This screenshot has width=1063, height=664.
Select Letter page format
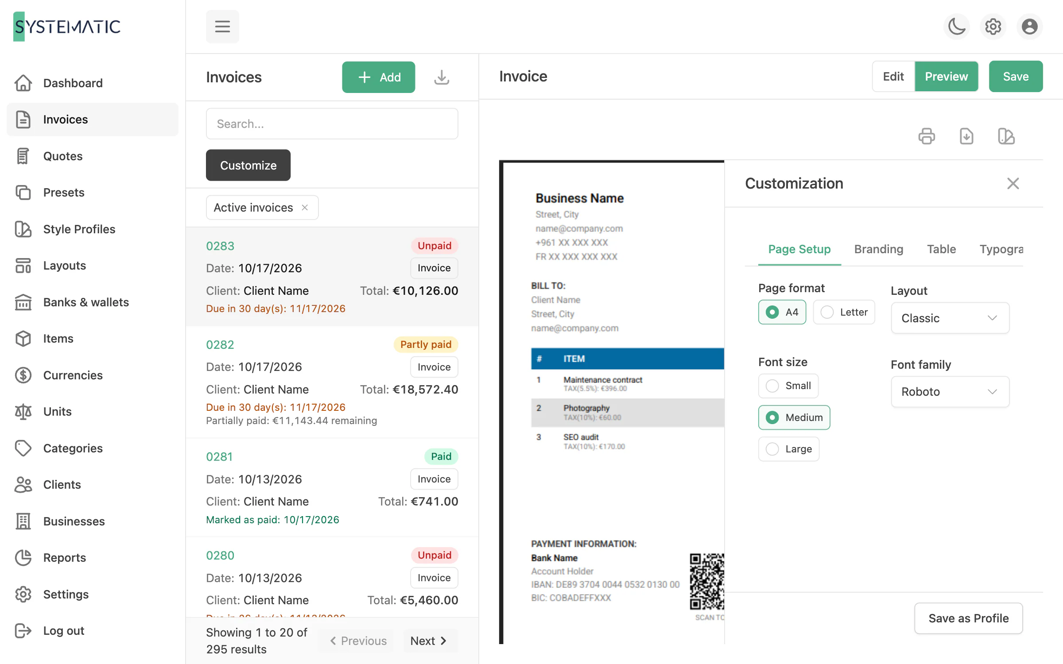(x=844, y=312)
